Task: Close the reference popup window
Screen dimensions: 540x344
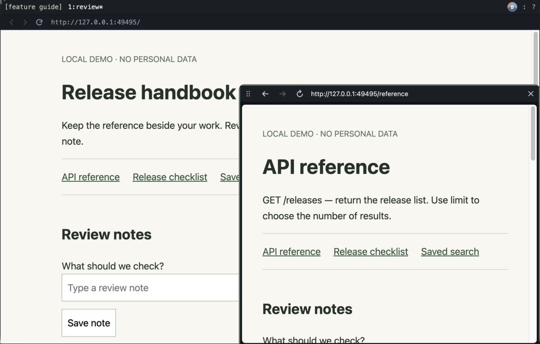Action: click(531, 94)
